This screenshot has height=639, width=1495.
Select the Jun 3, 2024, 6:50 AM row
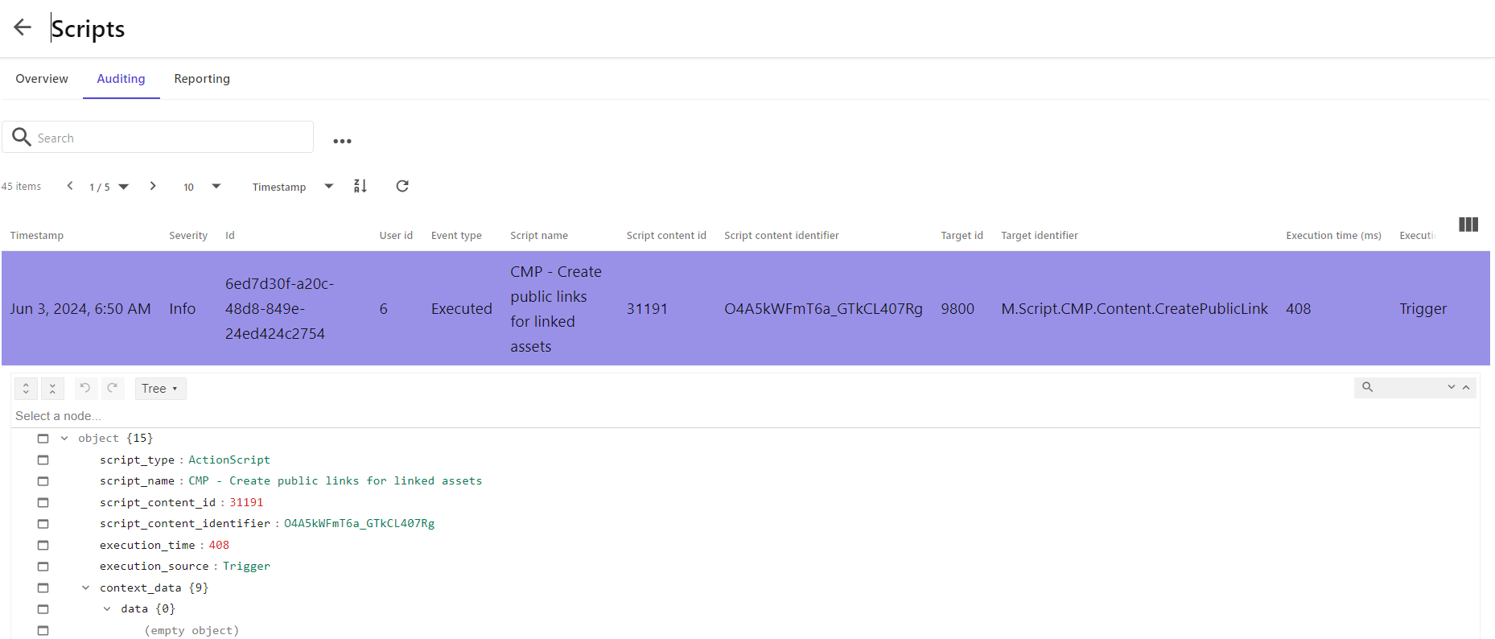(746, 309)
